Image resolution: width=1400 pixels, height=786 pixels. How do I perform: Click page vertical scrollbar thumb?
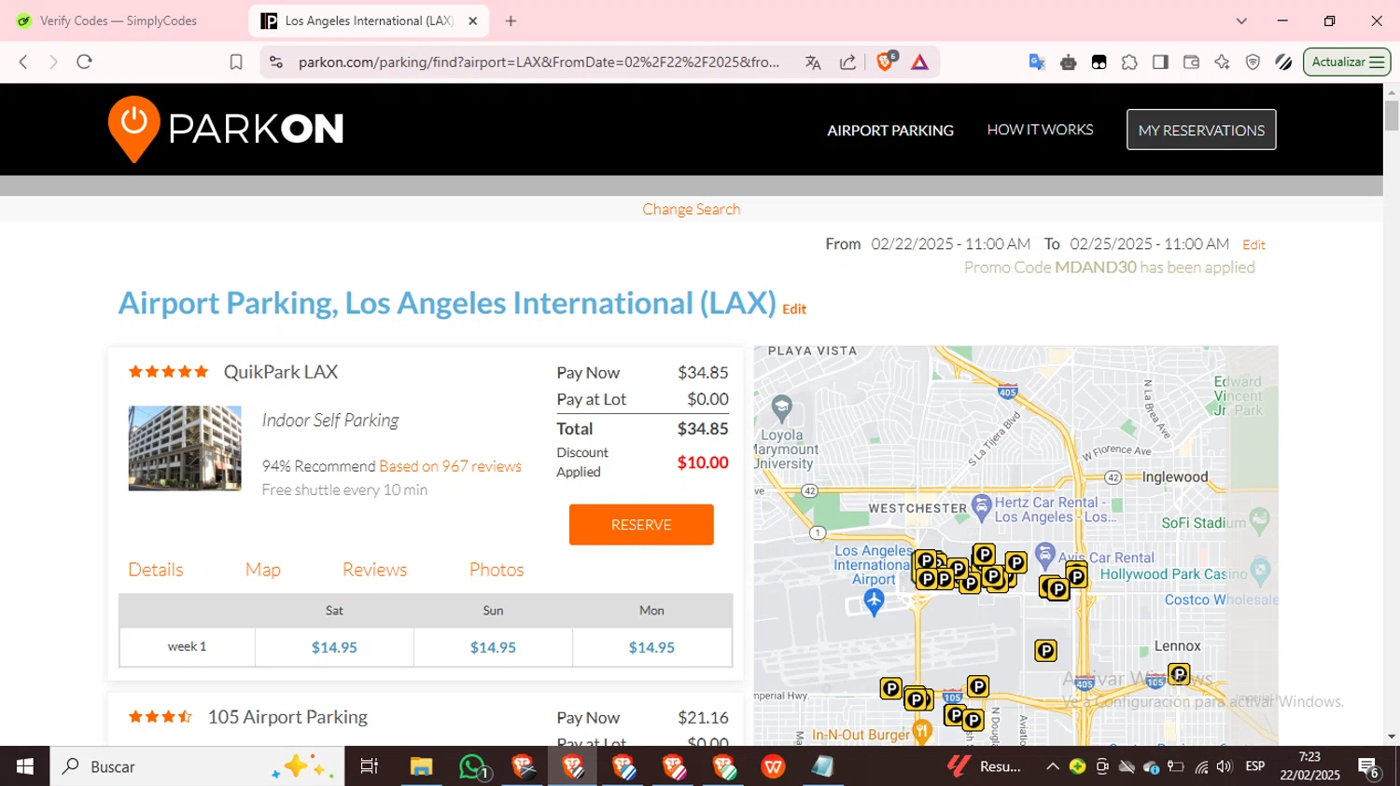1392,116
